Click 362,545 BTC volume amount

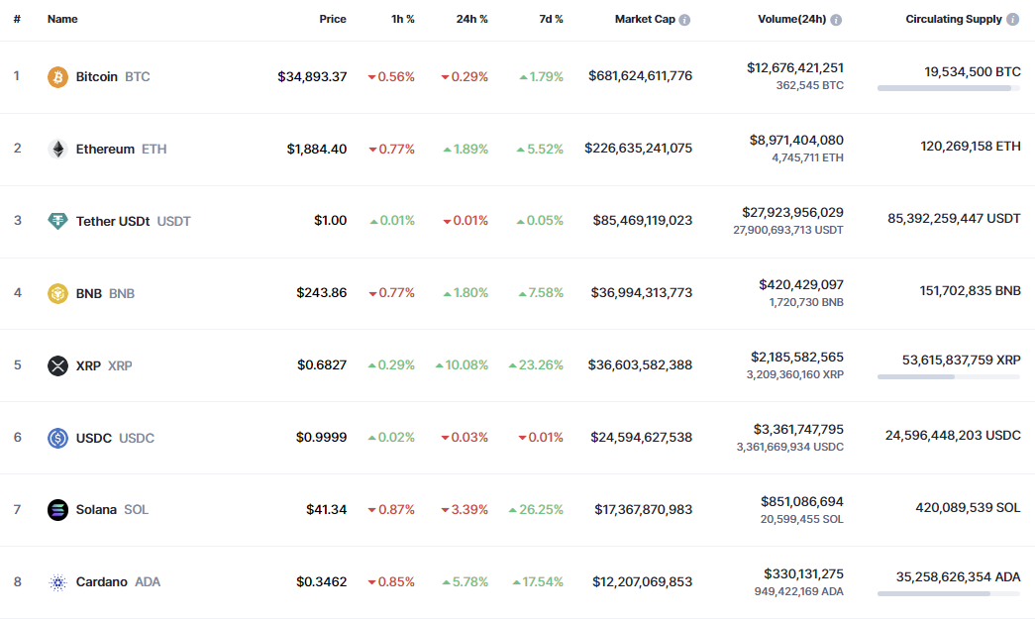[810, 86]
